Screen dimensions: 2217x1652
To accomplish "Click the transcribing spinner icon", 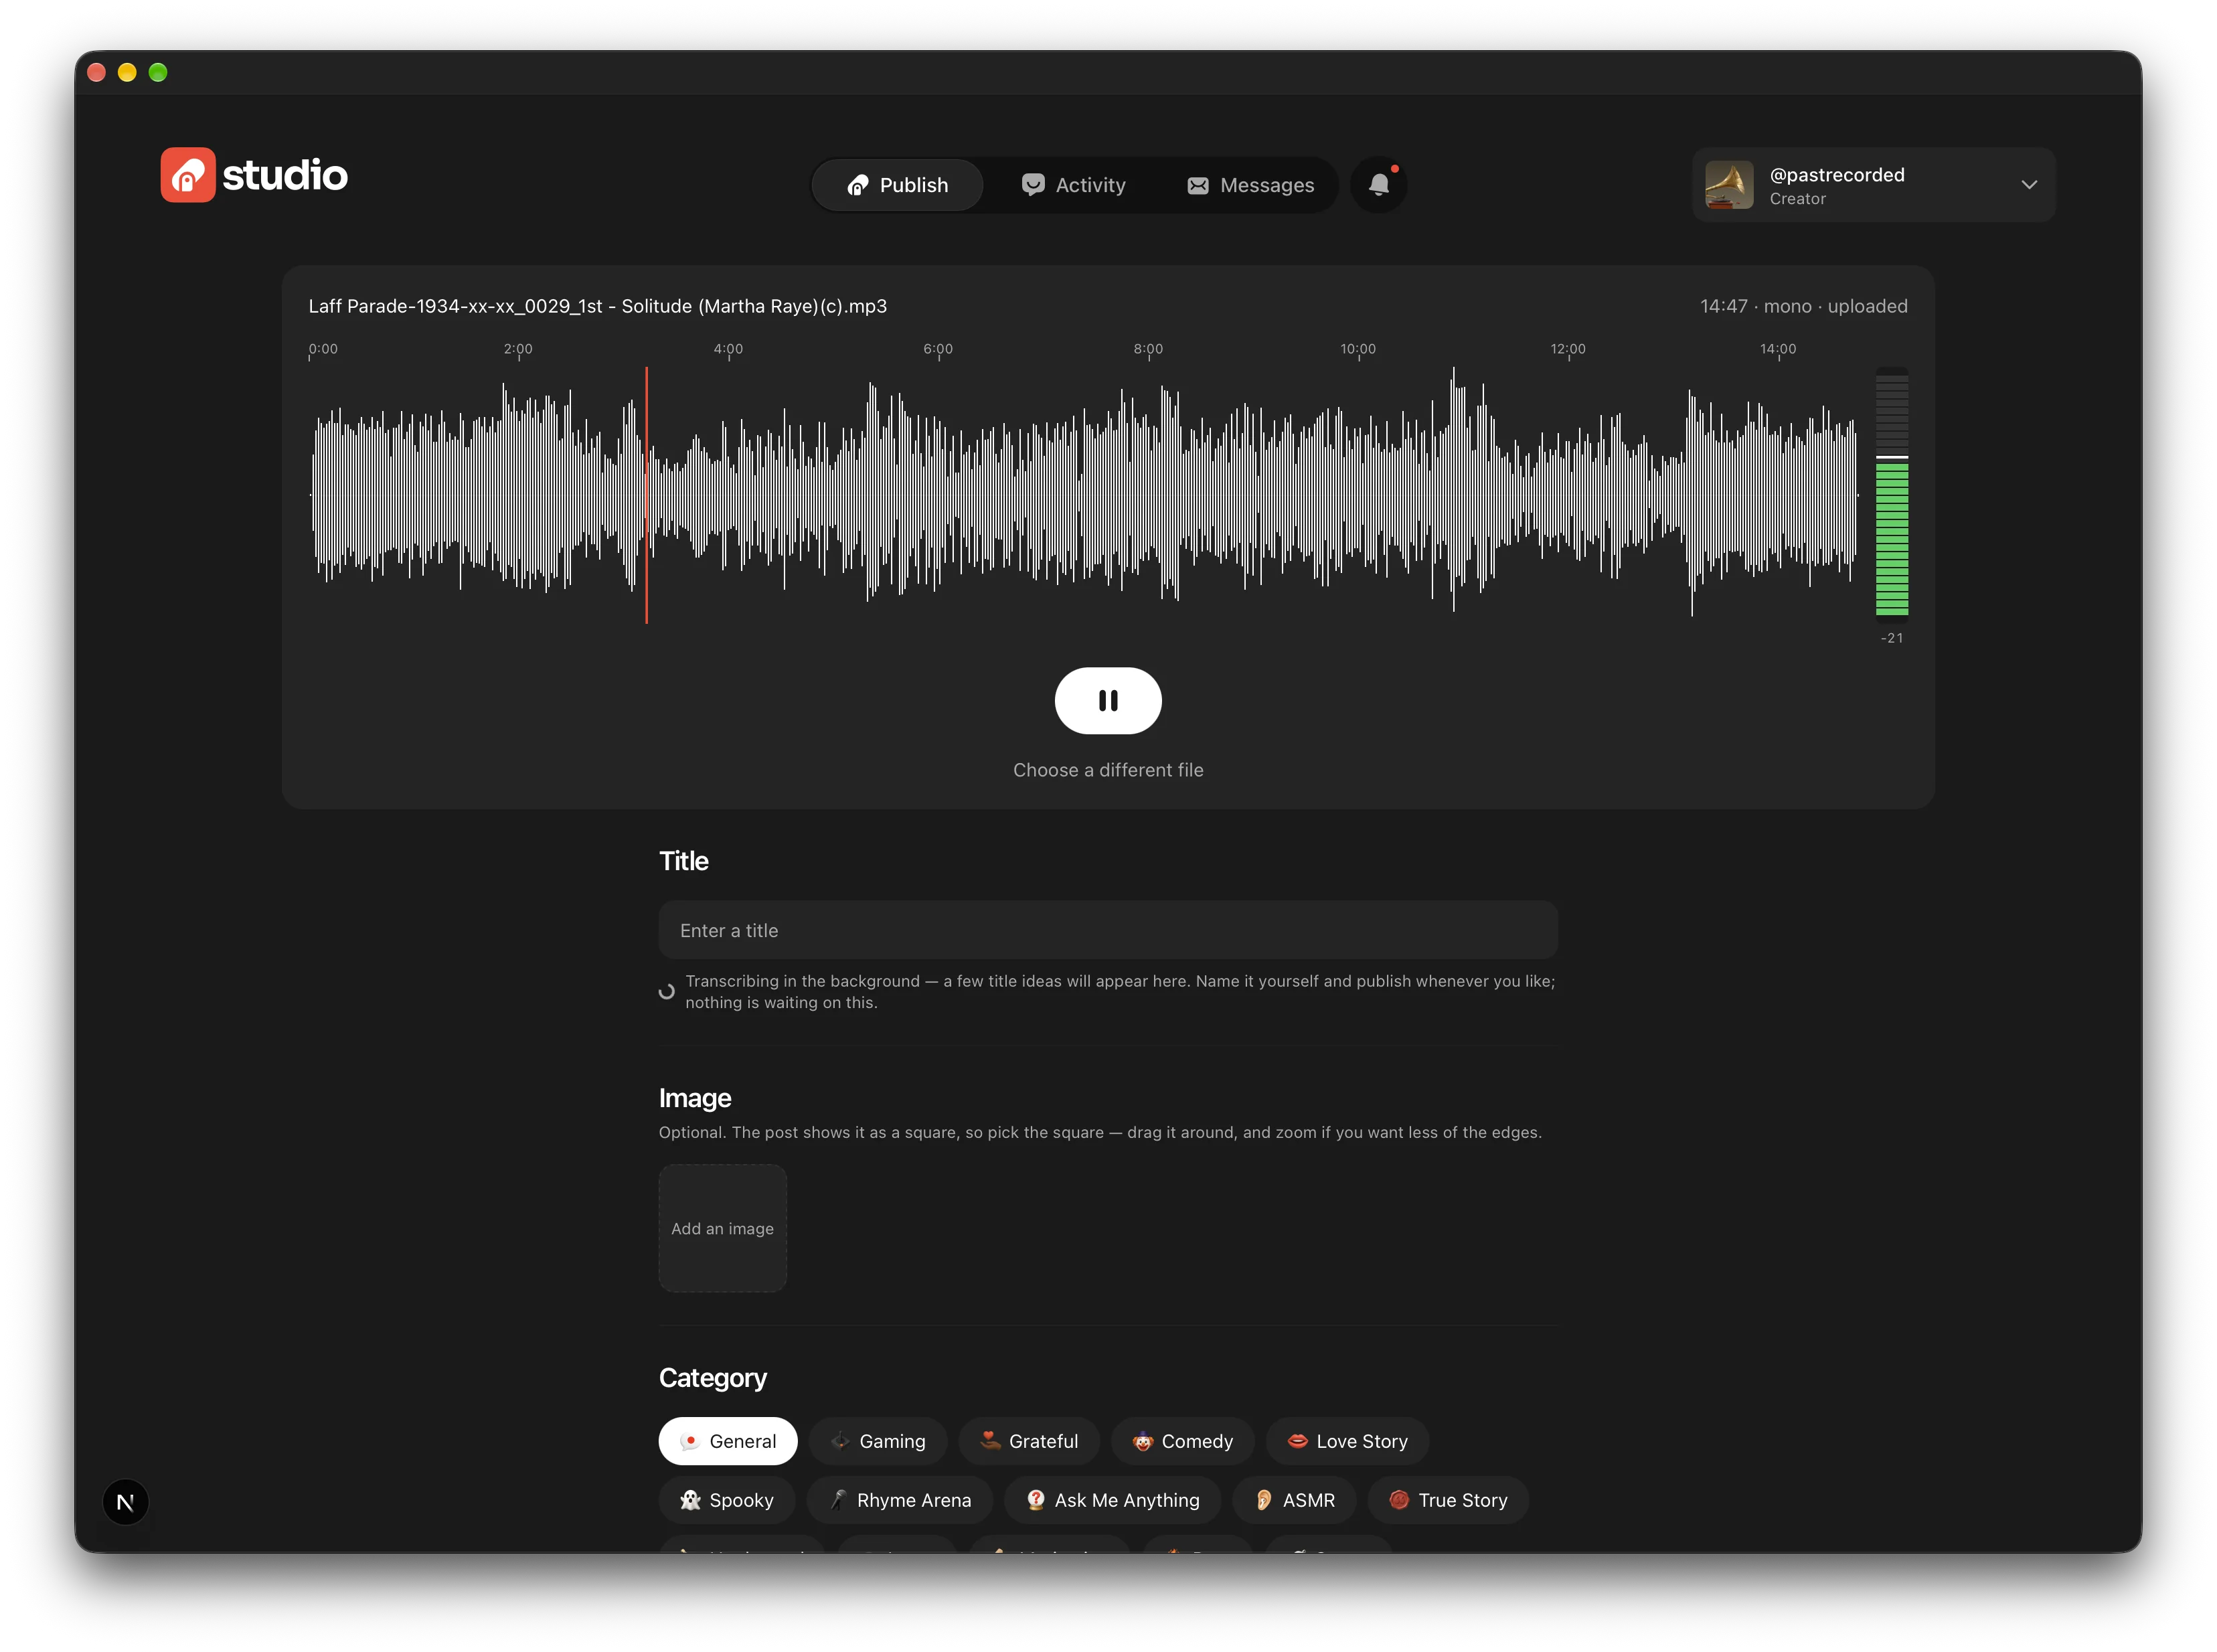I will click(667, 992).
